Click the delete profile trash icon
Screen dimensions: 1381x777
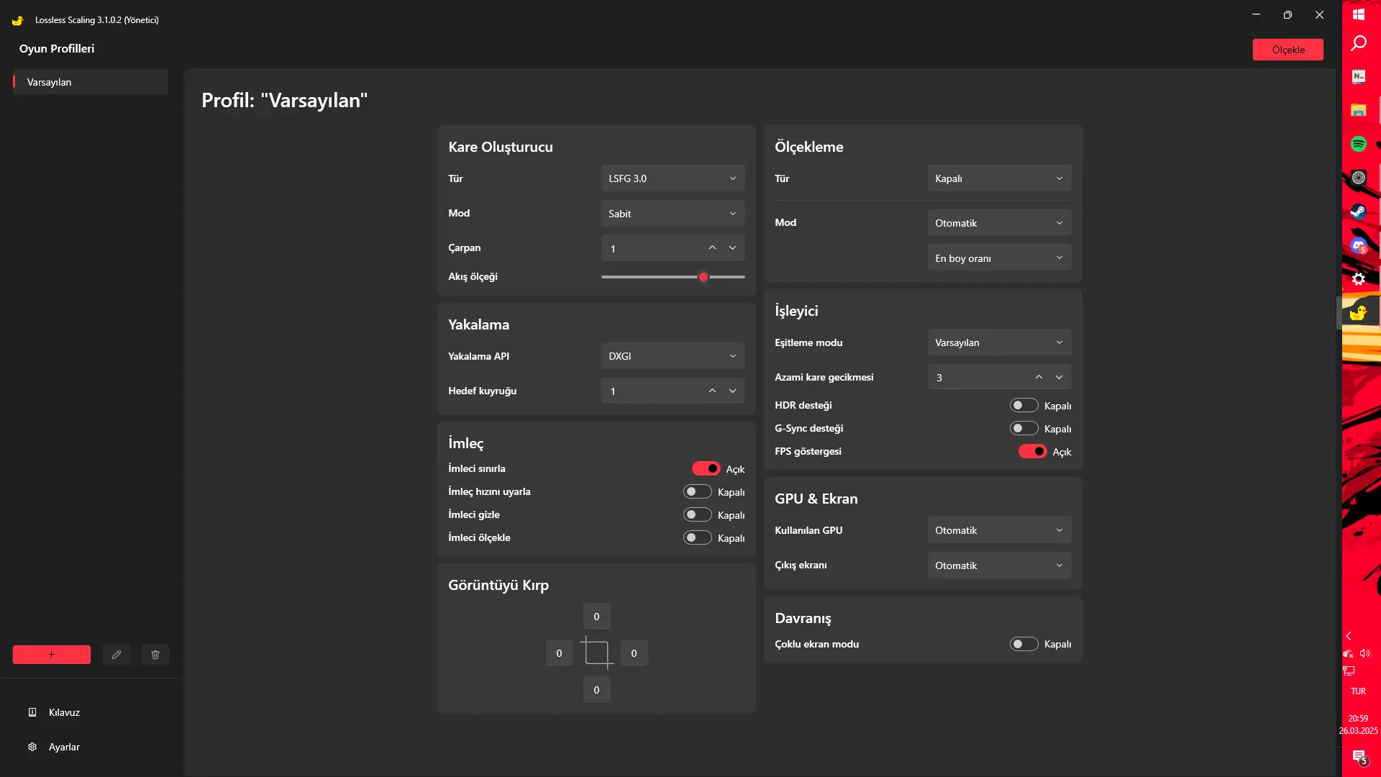pyautogui.click(x=155, y=655)
